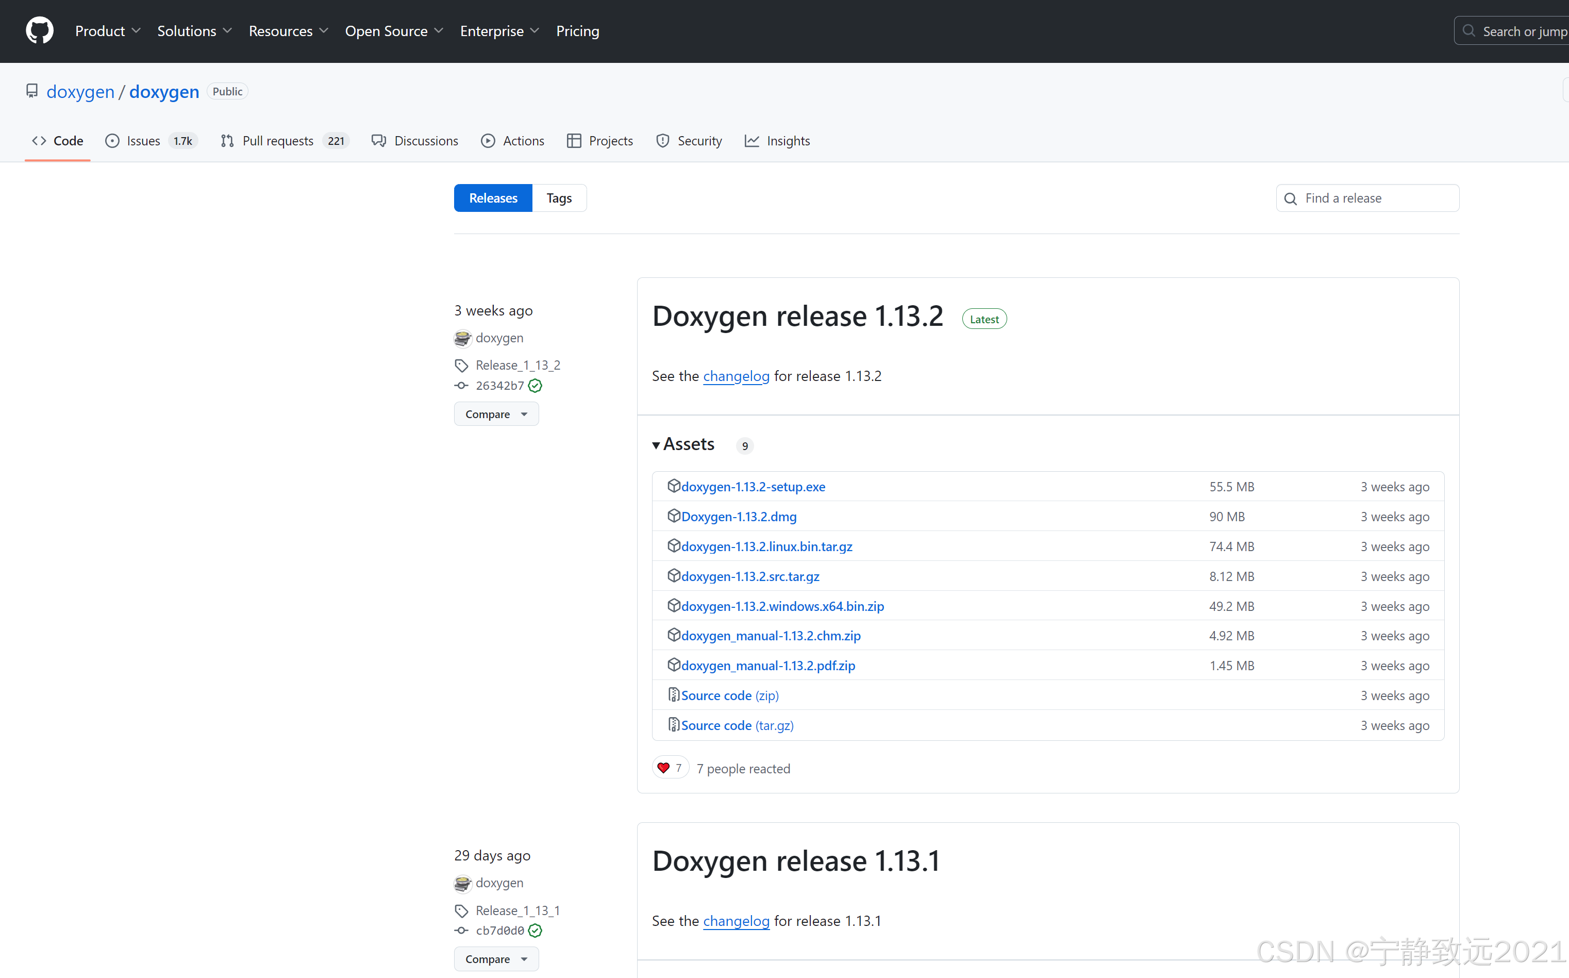Click the zip file icon for Source code (zip)

point(674,694)
